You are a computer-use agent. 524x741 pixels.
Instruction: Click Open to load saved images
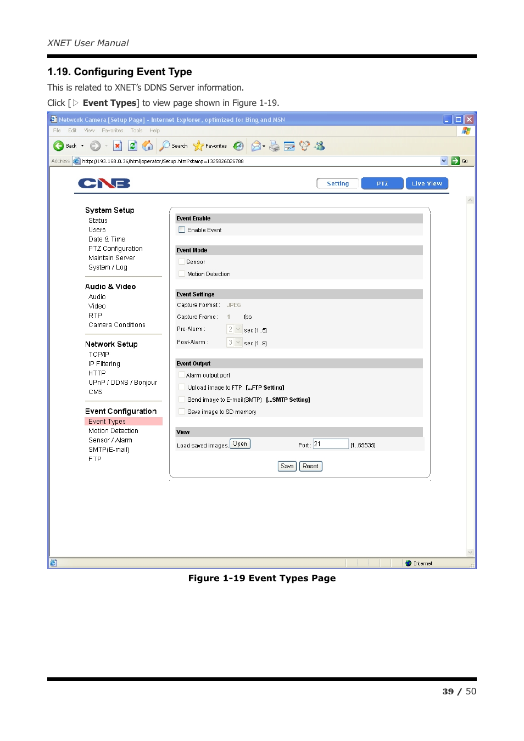(x=240, y=444)
